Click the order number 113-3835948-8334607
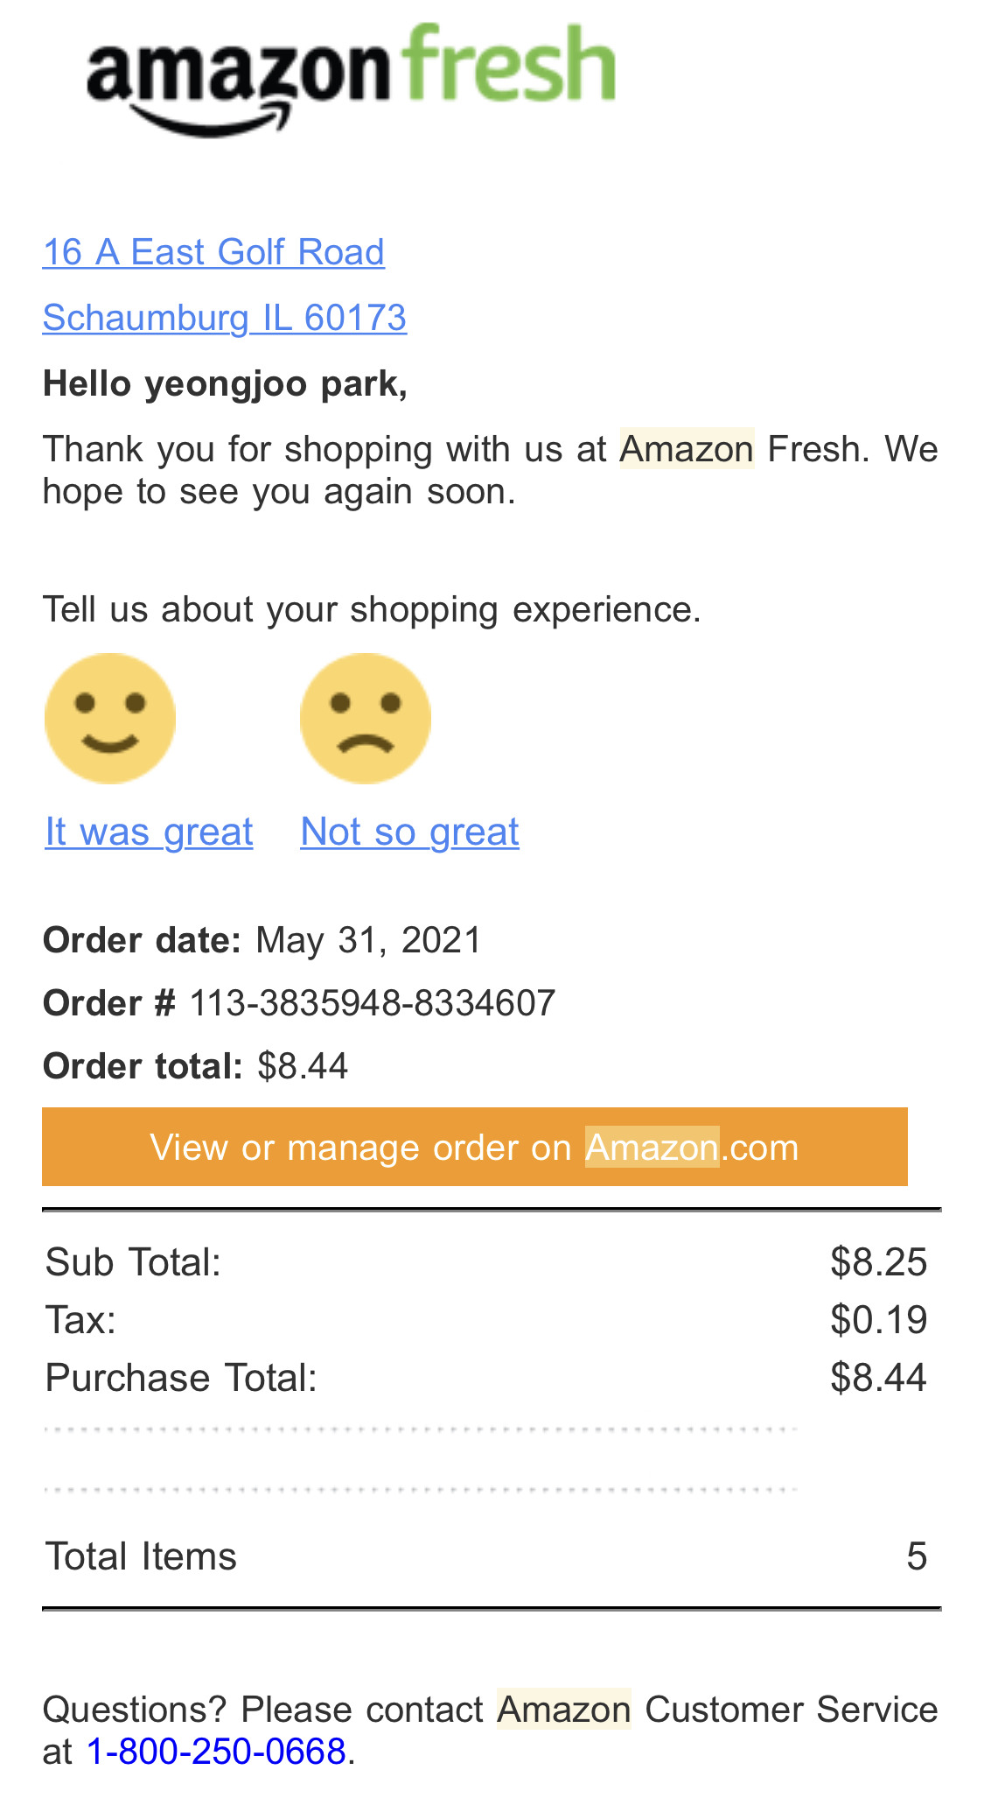Screen dimensions: 984x1798 pyautogui.click(x=373, y=1003)
